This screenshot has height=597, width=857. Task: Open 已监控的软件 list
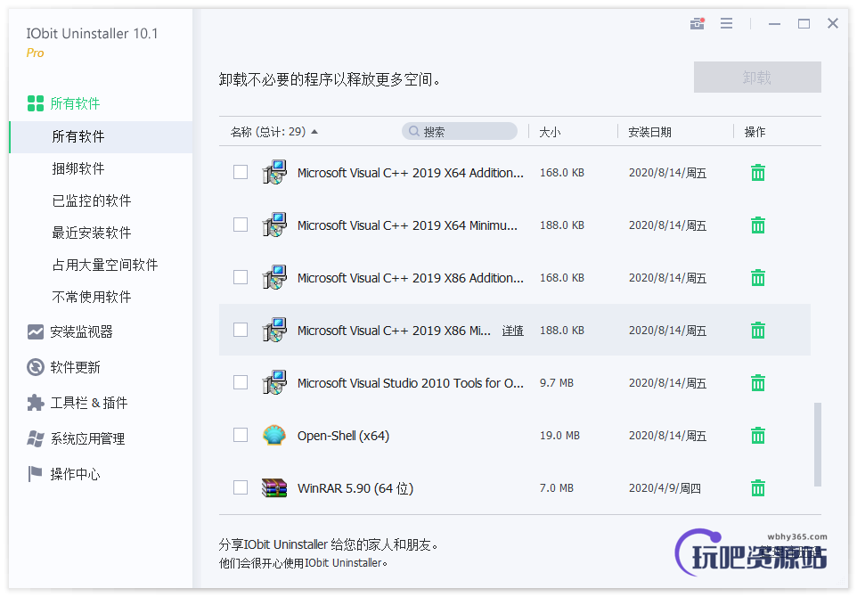(92, 200)
